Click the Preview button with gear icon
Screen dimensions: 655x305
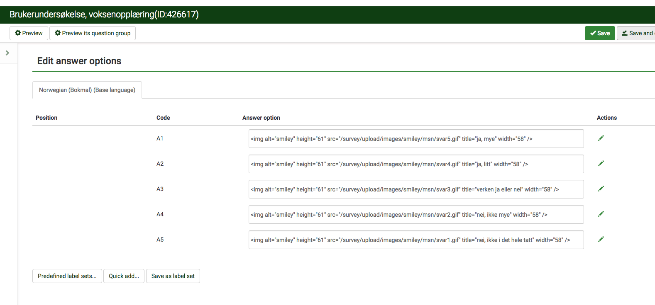[x=29, y=33]
